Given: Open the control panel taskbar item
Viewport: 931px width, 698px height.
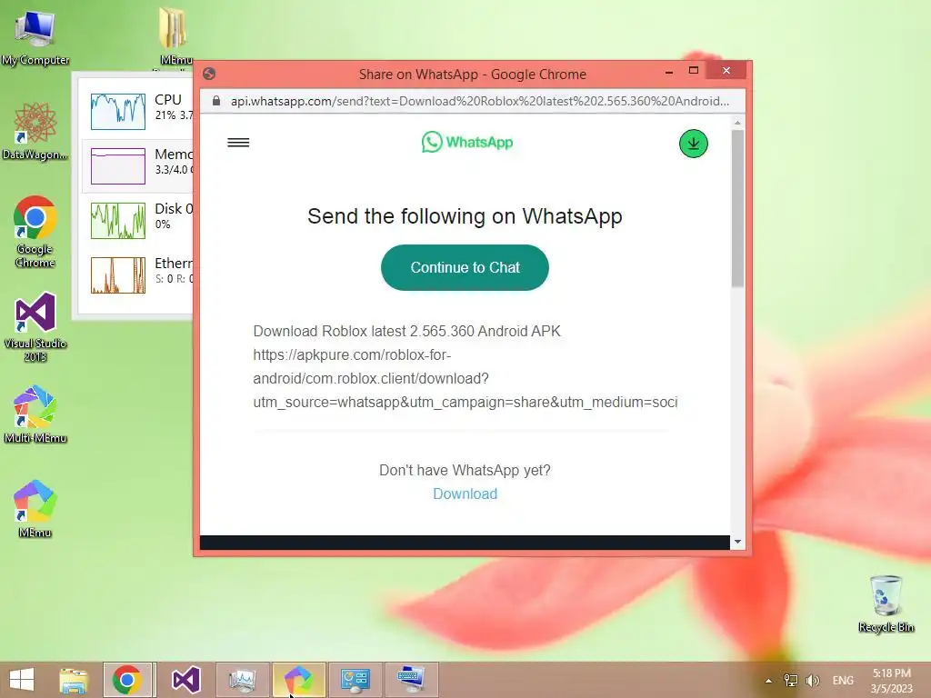Looking at the screenshot, I should [x=355, y=680].
